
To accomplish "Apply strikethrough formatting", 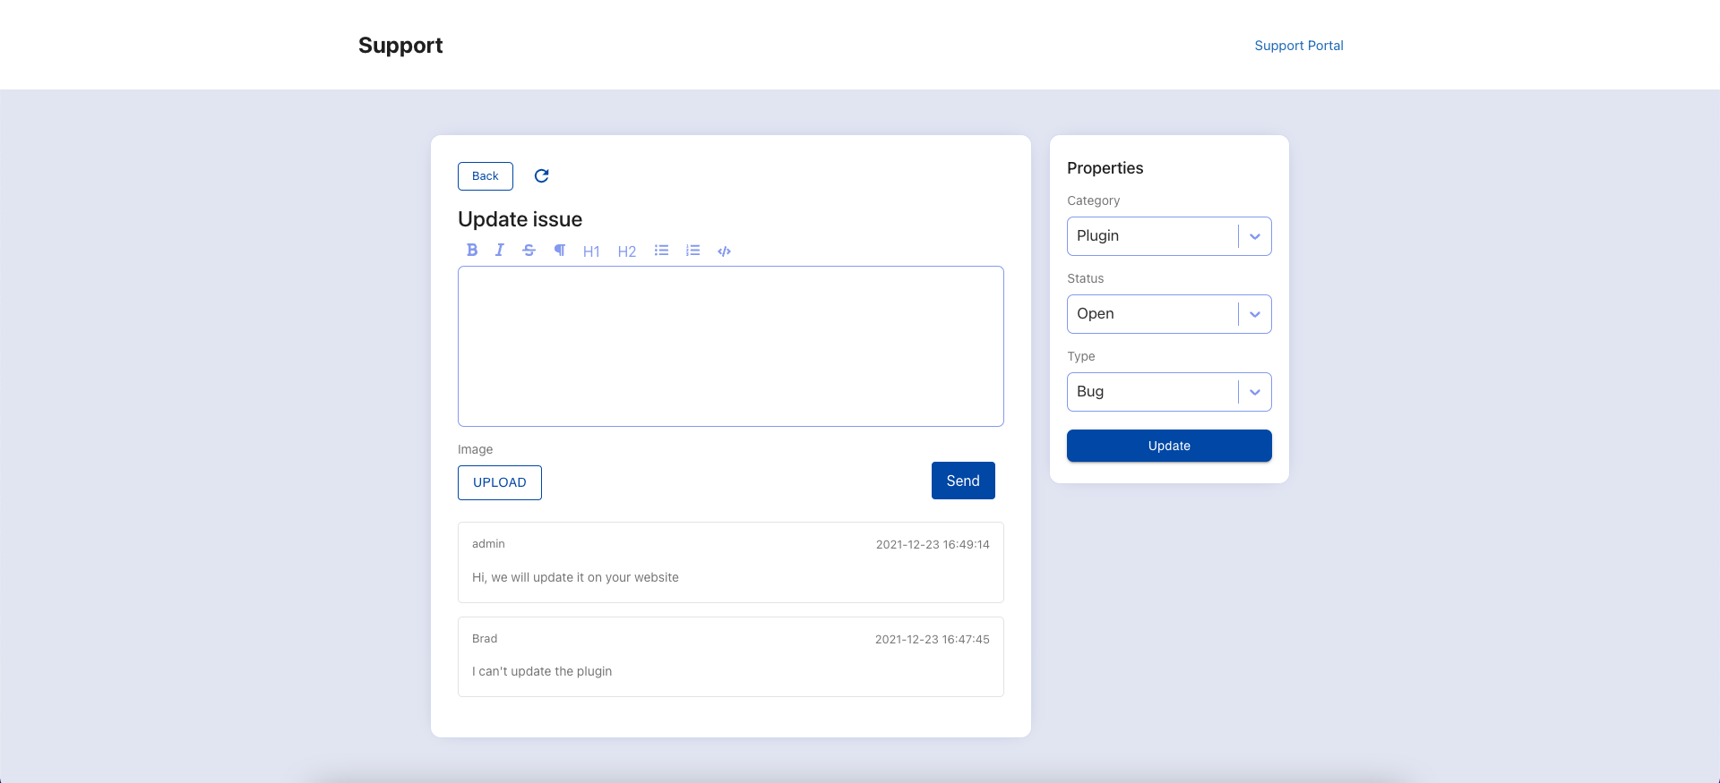I will coord(529,251).
